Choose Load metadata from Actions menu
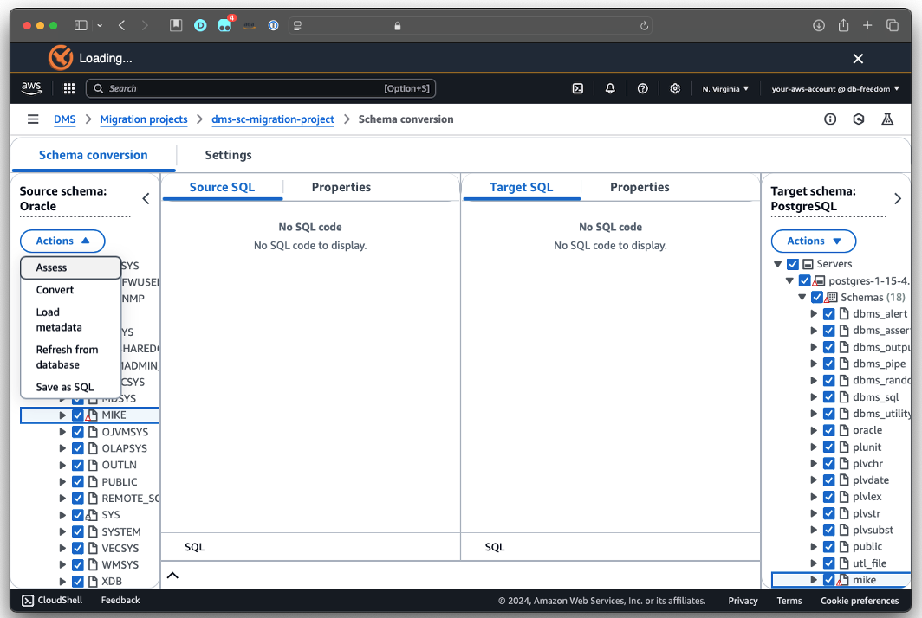922x618 pixels. 70,319
